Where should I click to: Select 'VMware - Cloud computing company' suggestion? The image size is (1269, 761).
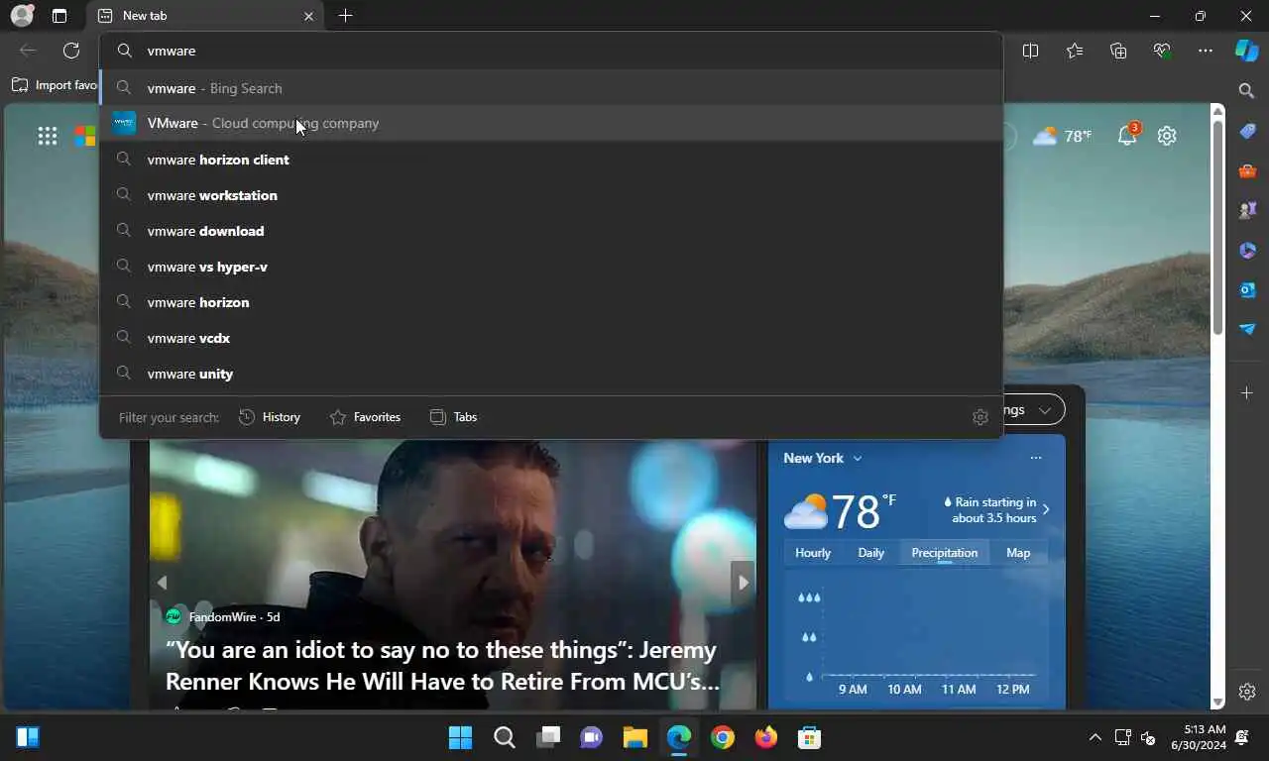tap(551, 123)
